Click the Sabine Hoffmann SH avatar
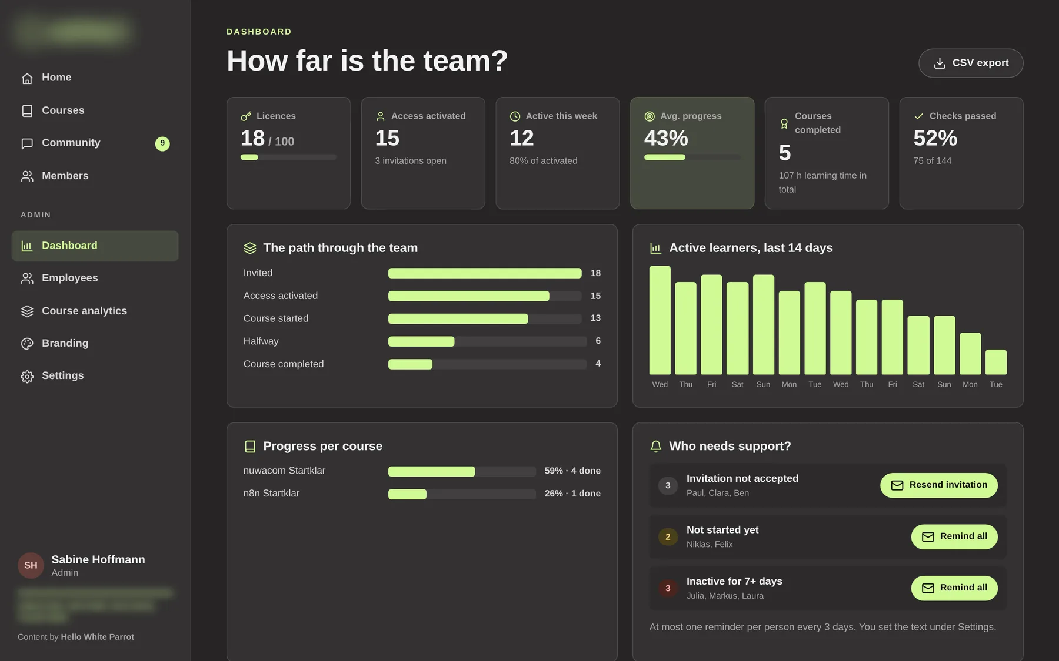Image resolution: width=1059 pixels, height=661 pixels. (x=31, y=565)
